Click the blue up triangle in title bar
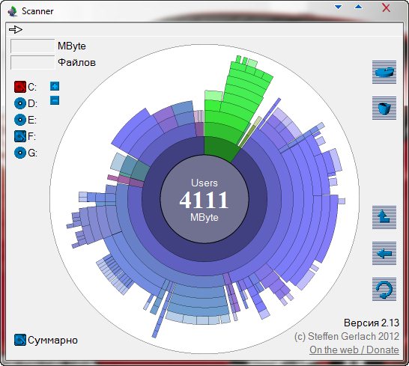409x366 pixels. (359, 7)
